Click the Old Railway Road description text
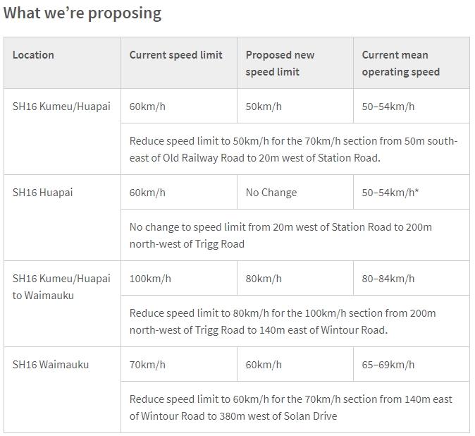This screenshot has height=436, width=475. tap(293, 149)
